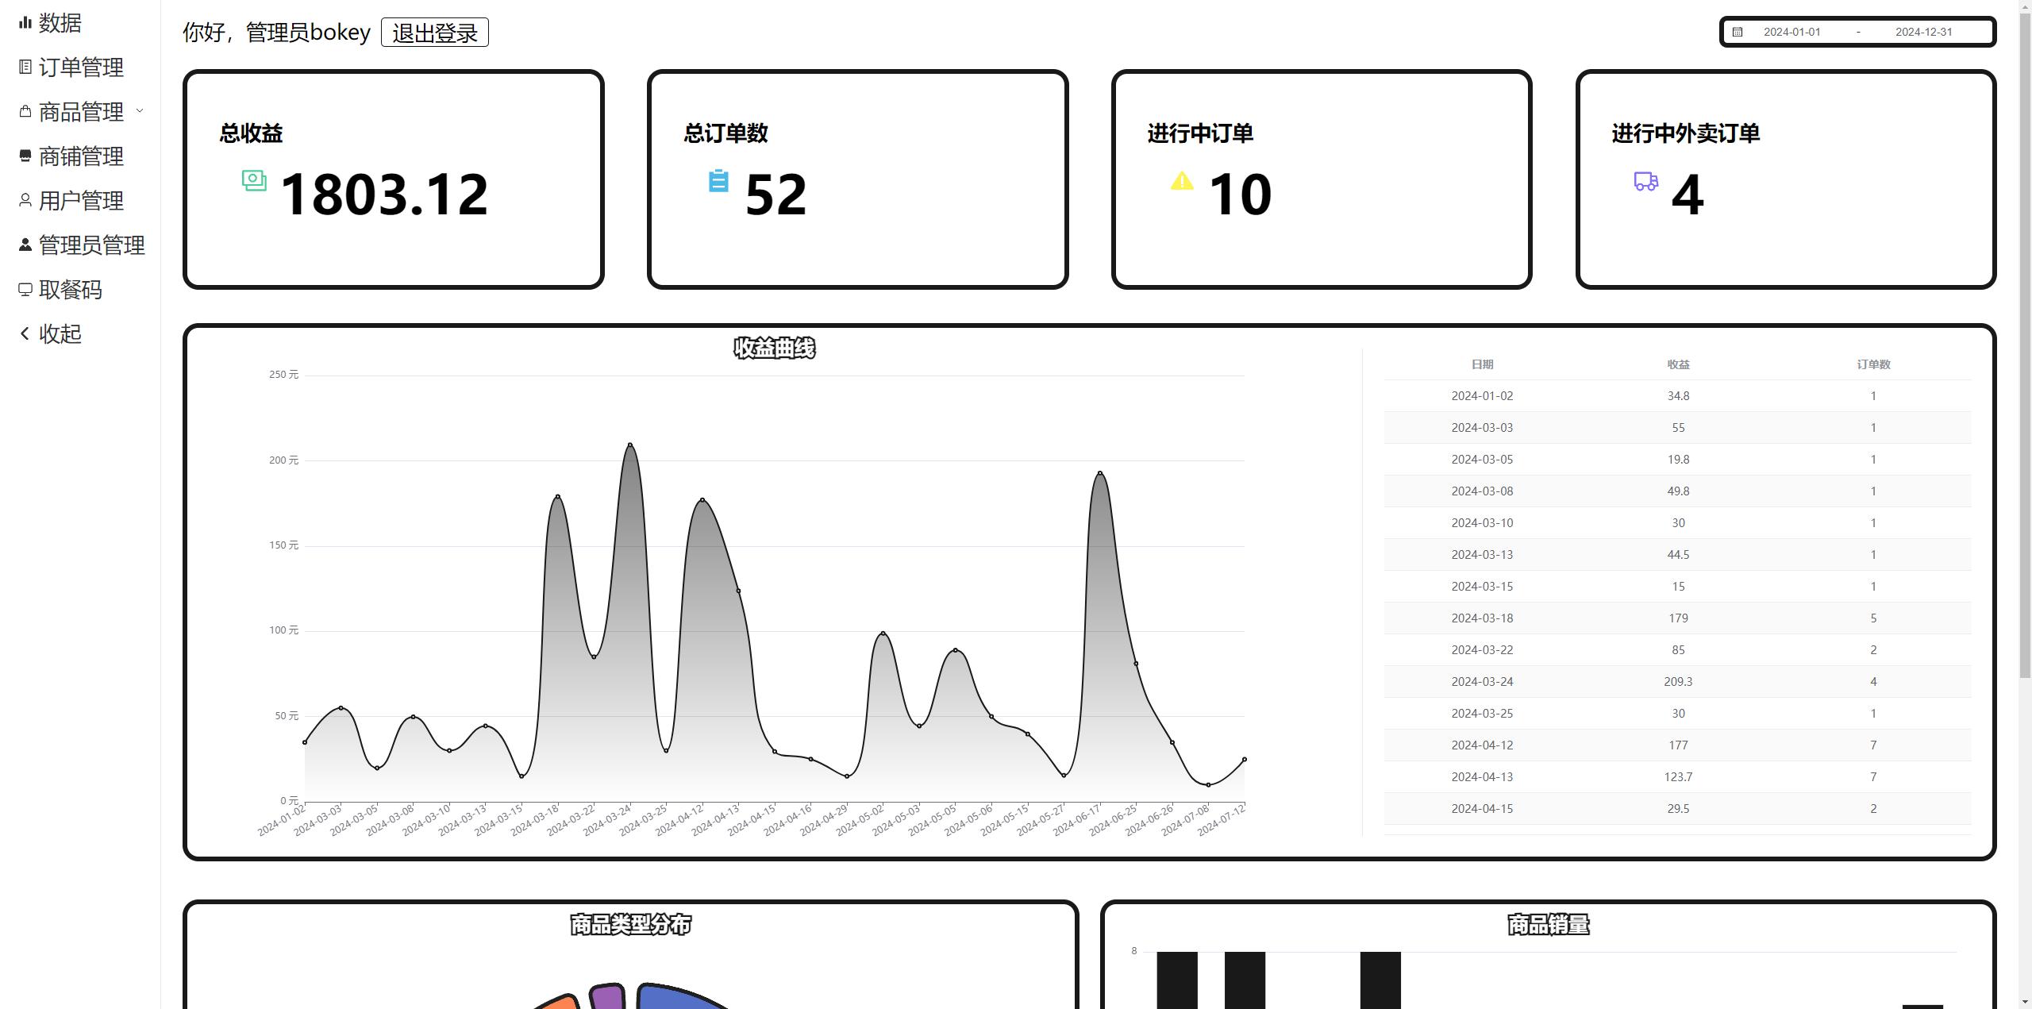2032x1009 pixels.
Task: Click 123.7 revenue cell for 2024-04-13
Action: click(x=1678, y=777)
